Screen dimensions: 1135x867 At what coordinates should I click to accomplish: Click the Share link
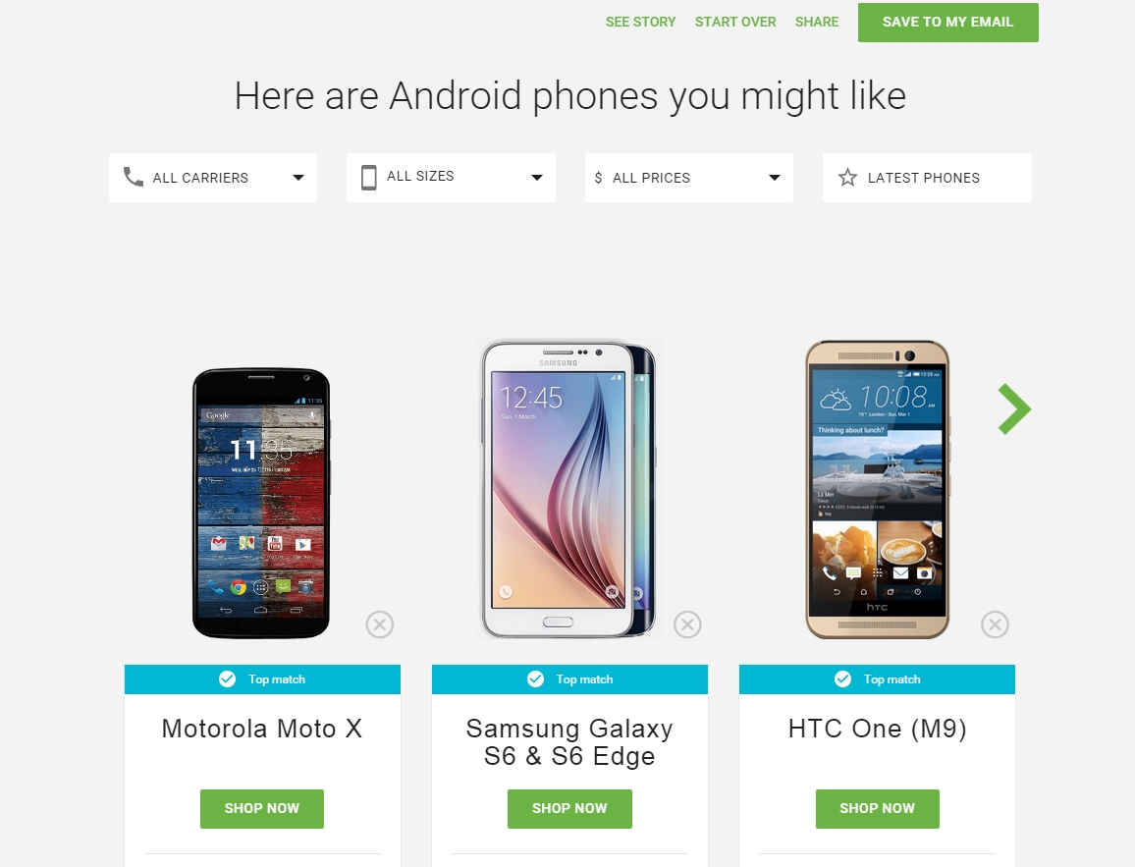(817, 22)
